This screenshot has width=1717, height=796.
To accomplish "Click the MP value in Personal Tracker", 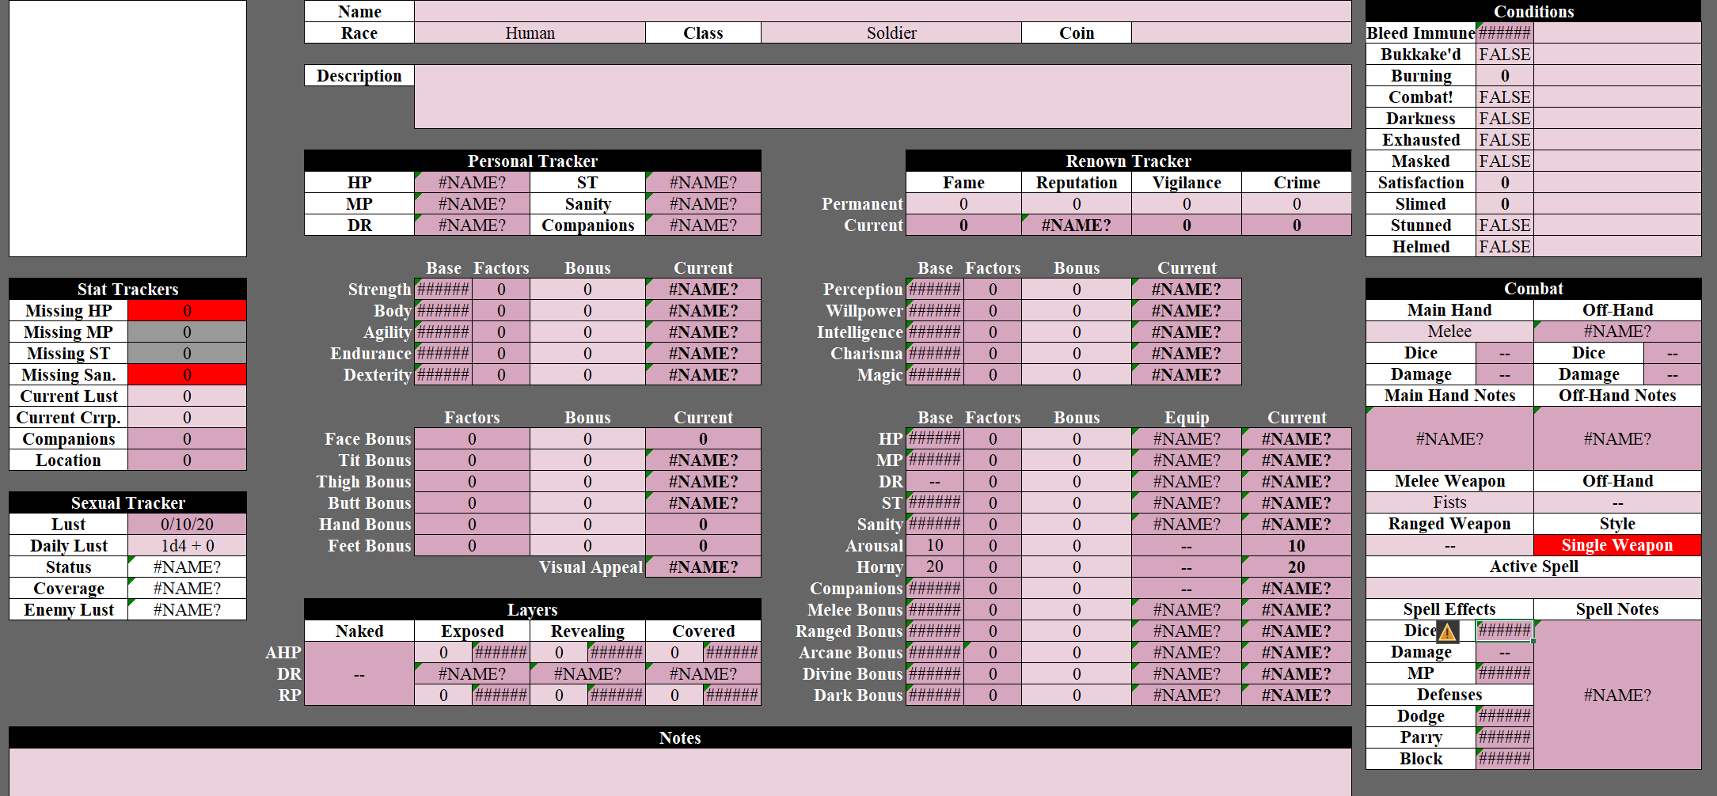I will point(472,203).
